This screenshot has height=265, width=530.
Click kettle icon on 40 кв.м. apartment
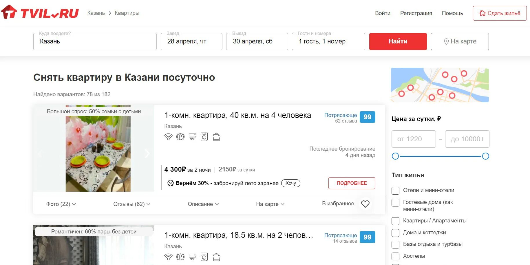point(216,137)
